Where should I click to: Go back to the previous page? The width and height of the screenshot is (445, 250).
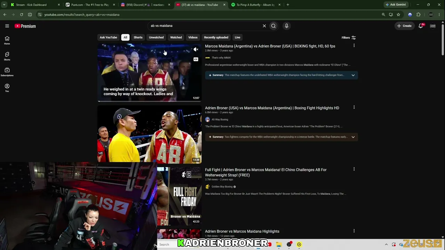[x=5, y=15]
